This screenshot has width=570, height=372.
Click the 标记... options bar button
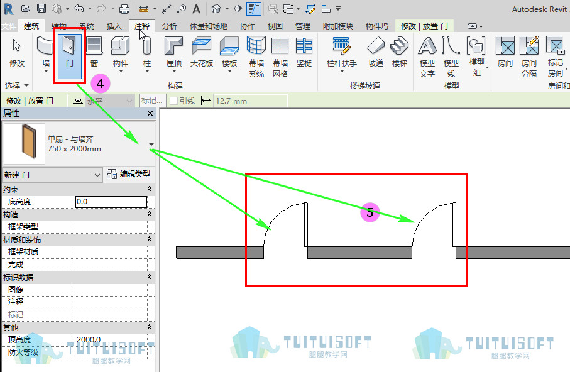click(x=152, y=101)
